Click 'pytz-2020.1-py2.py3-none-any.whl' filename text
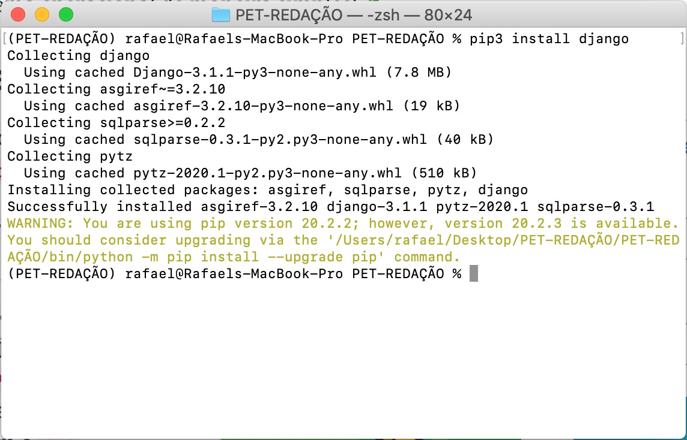 (267, 173)
